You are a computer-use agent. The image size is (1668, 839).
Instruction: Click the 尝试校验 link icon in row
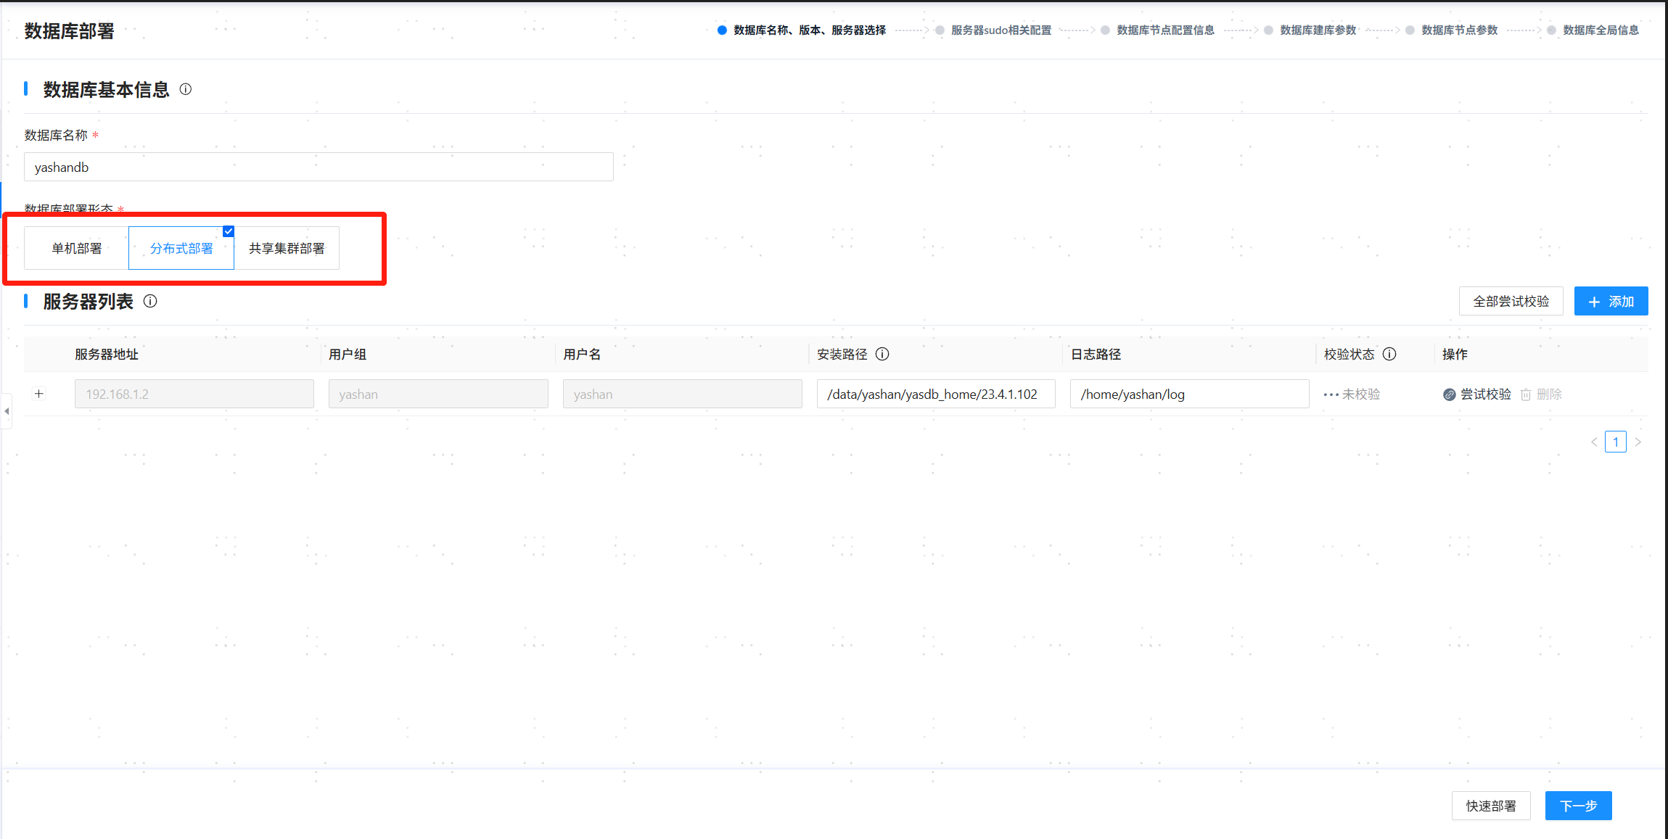(x=1449, y=394)
